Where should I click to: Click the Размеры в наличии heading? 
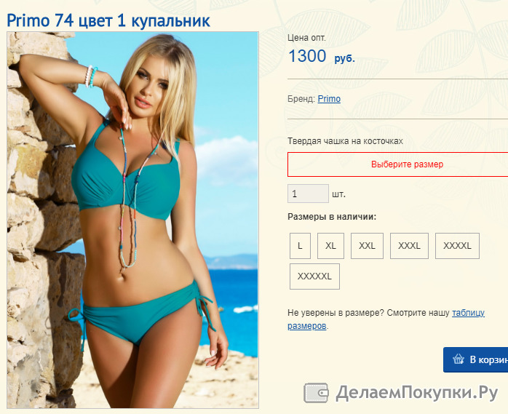pyautogui.click(x=332, y=217)
